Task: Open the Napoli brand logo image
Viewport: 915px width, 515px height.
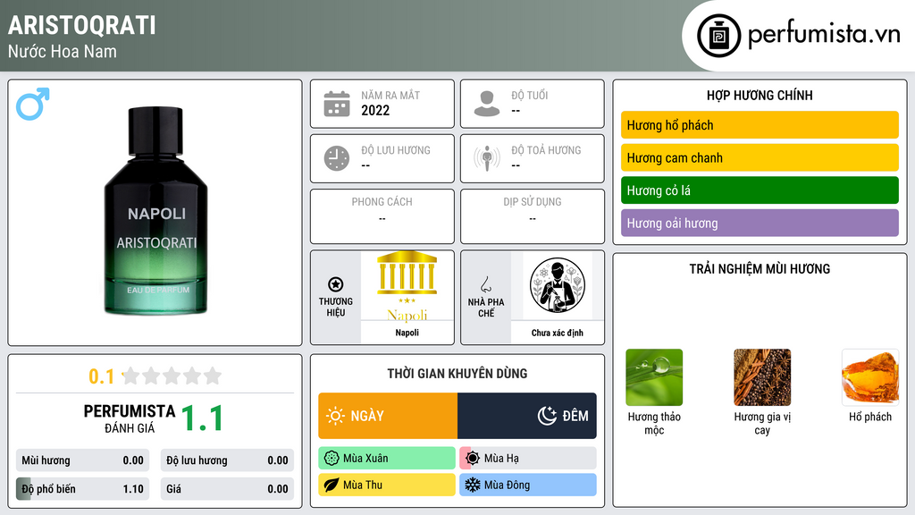Action: (407, 286)
